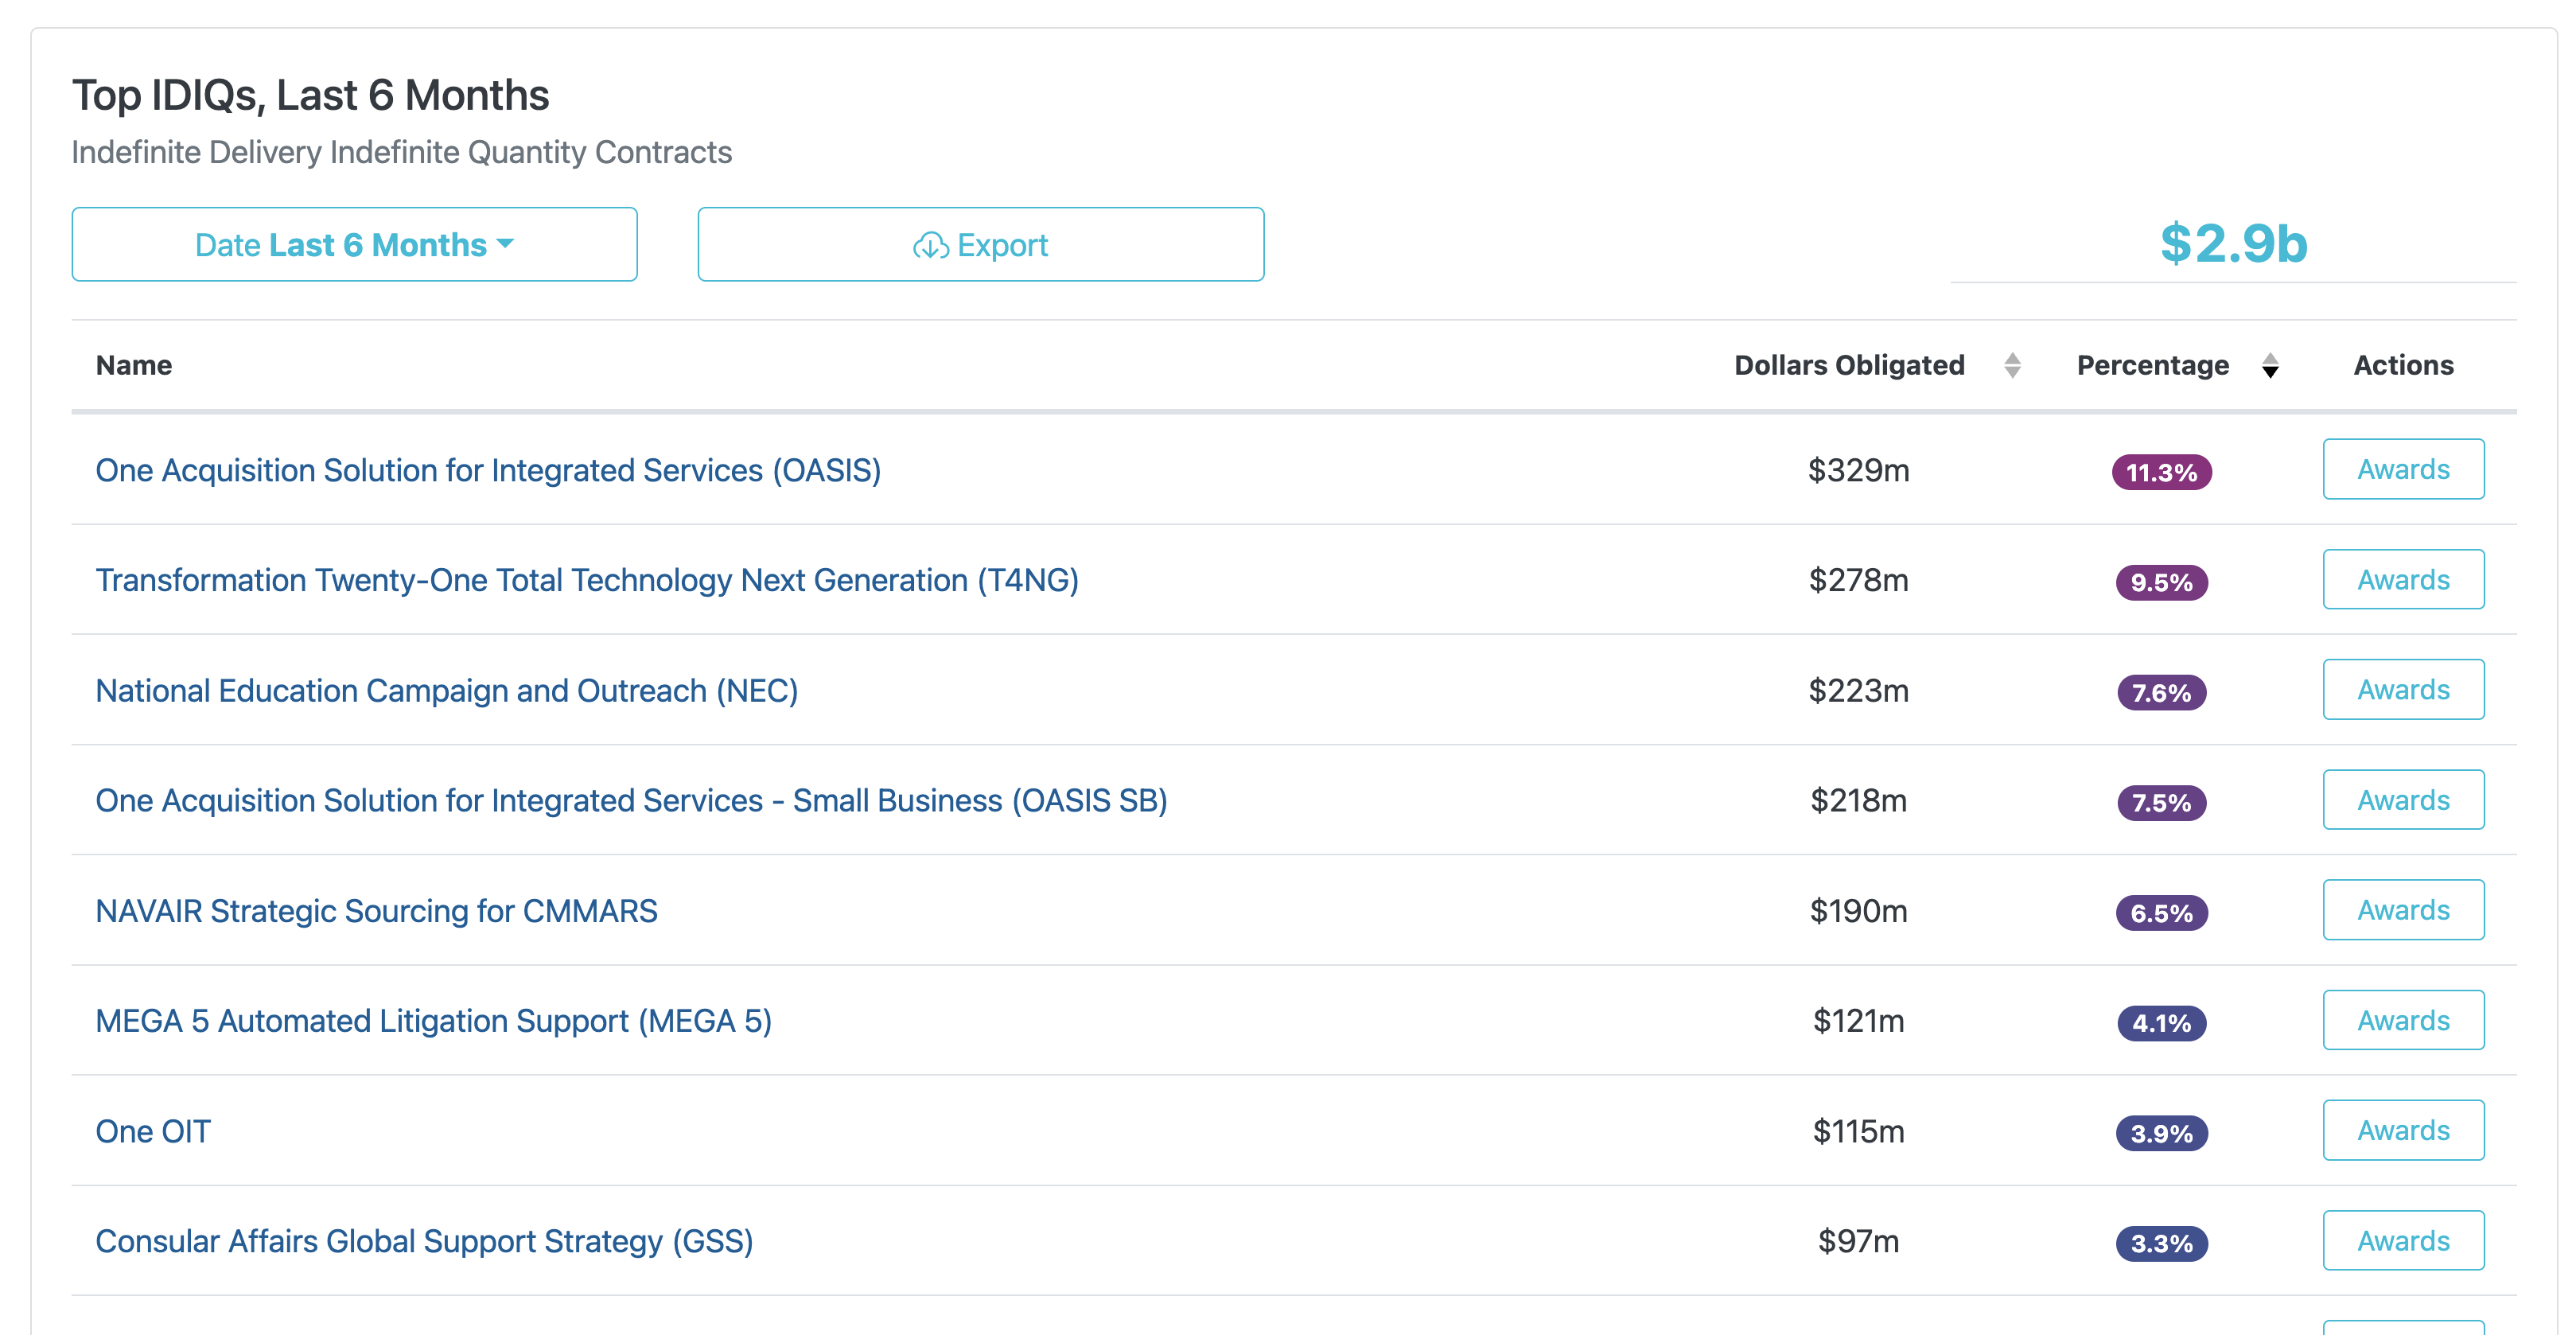The height and width of the screenshot is (1335, 2576).
Task: Click the 7.5% percentage badge
Action: [x=2161, y=802]
